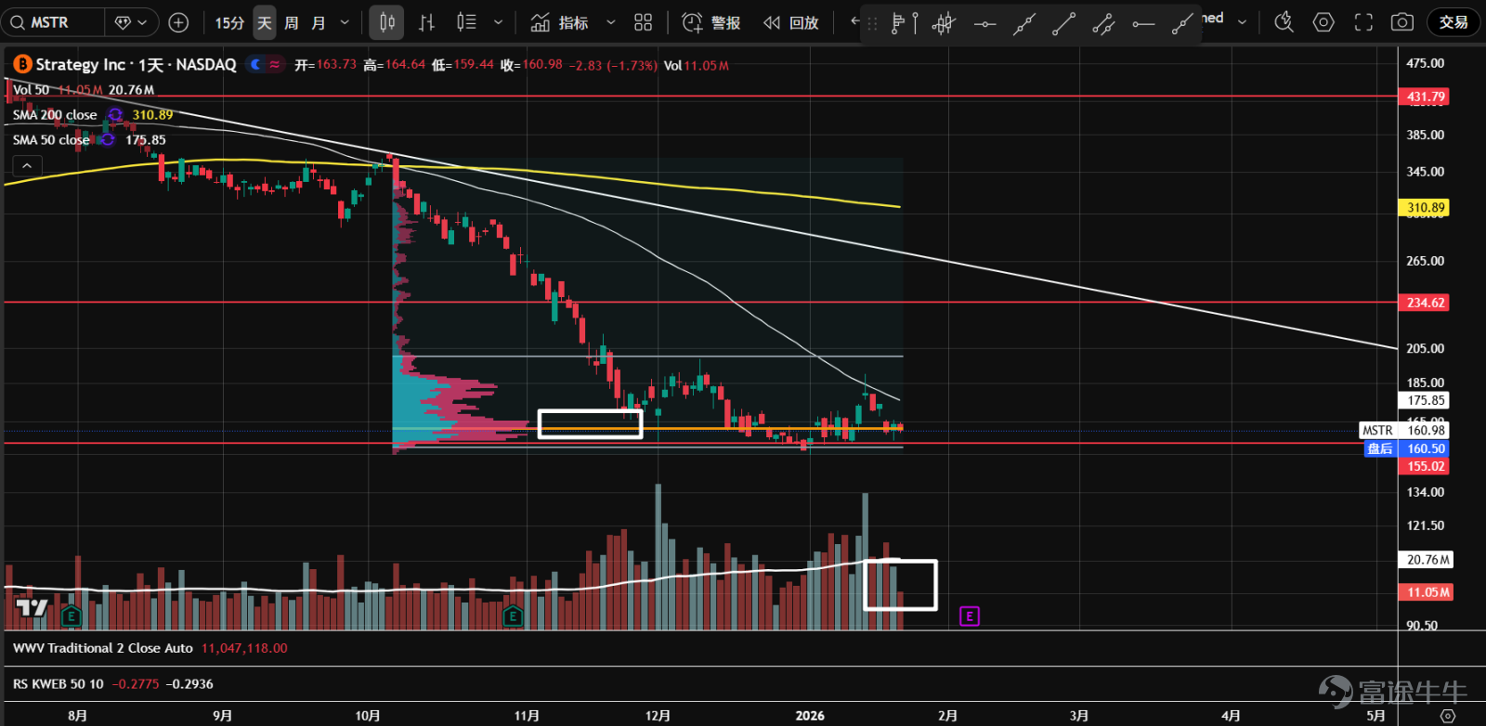Click the 234.62 red price label
The height and width of the screenshot is (726, 1486).
click(x=1425, y=303)
